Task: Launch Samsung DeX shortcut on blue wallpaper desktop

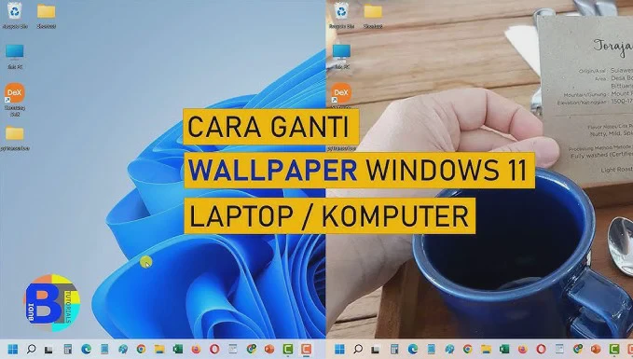Action: [x=15, y=100]
